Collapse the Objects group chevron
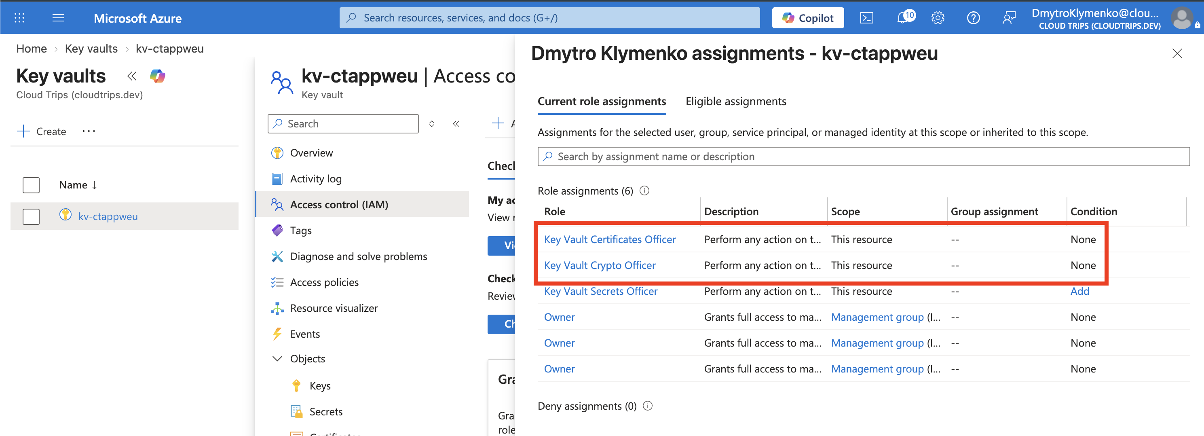This screenshot has height=436, width=1204. tap(277, 359)
